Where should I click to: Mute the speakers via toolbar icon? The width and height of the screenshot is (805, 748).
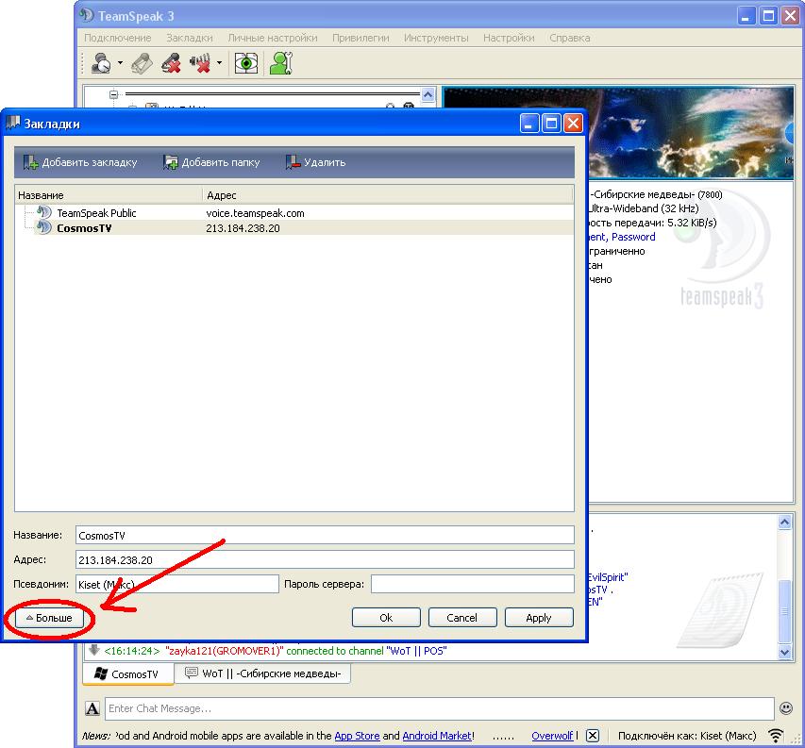[x=200, y=63]
